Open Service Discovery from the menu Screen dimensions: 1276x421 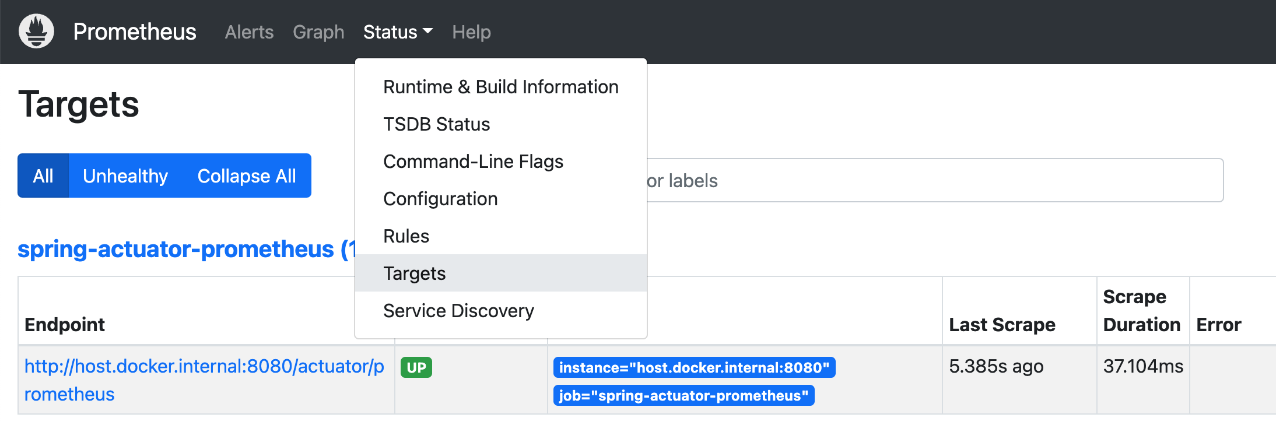pyautogui.click(x=501, y=311)
